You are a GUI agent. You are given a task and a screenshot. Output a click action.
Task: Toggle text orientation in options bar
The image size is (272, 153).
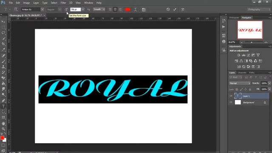pyautogui.click(x=16, y=9)
